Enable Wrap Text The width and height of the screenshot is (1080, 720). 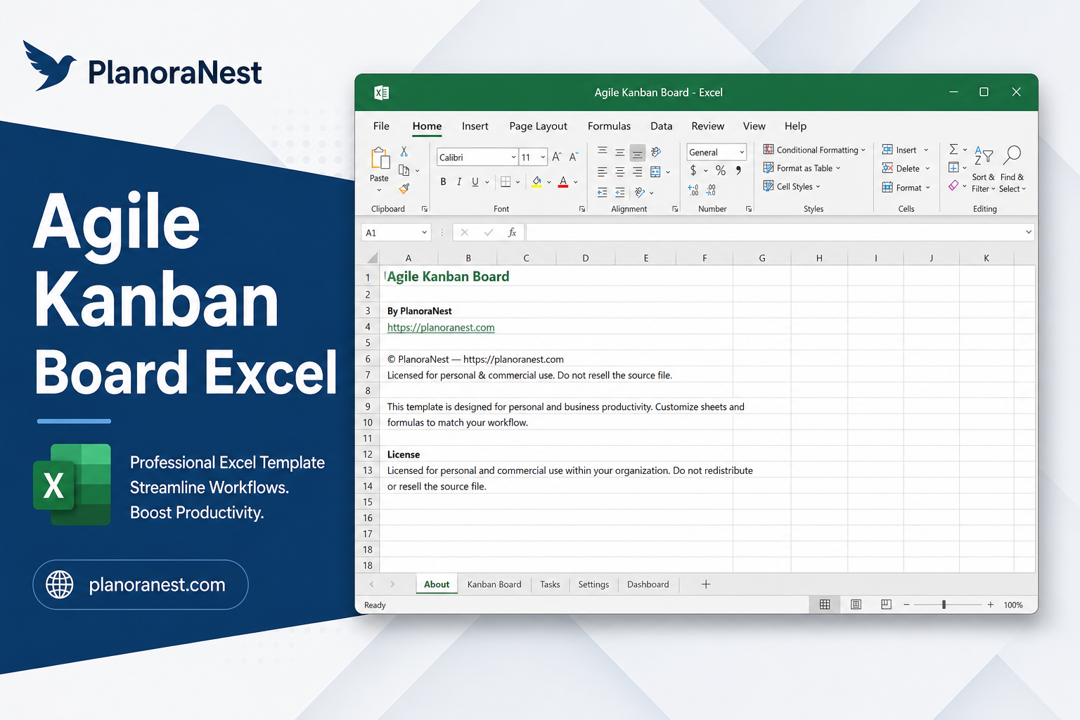[656, 152]
